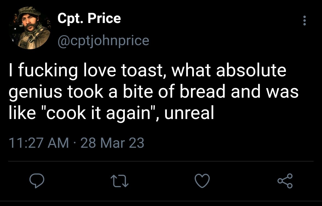Open the Cpt. Price display name
The width and height of the screenshot is (322, 206).
click(x=89, y=18)
